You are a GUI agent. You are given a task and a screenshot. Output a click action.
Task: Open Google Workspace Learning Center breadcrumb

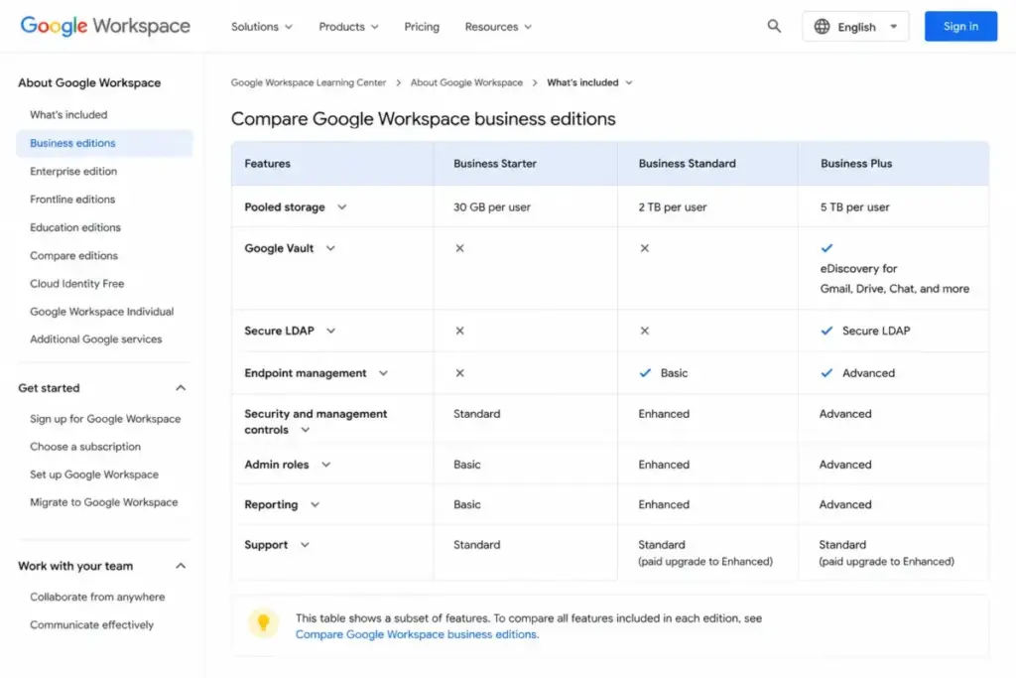309,82
